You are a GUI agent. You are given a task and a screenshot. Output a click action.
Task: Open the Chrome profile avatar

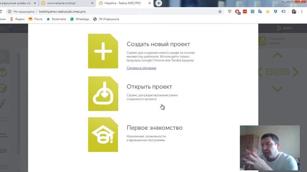coord(294,11)
